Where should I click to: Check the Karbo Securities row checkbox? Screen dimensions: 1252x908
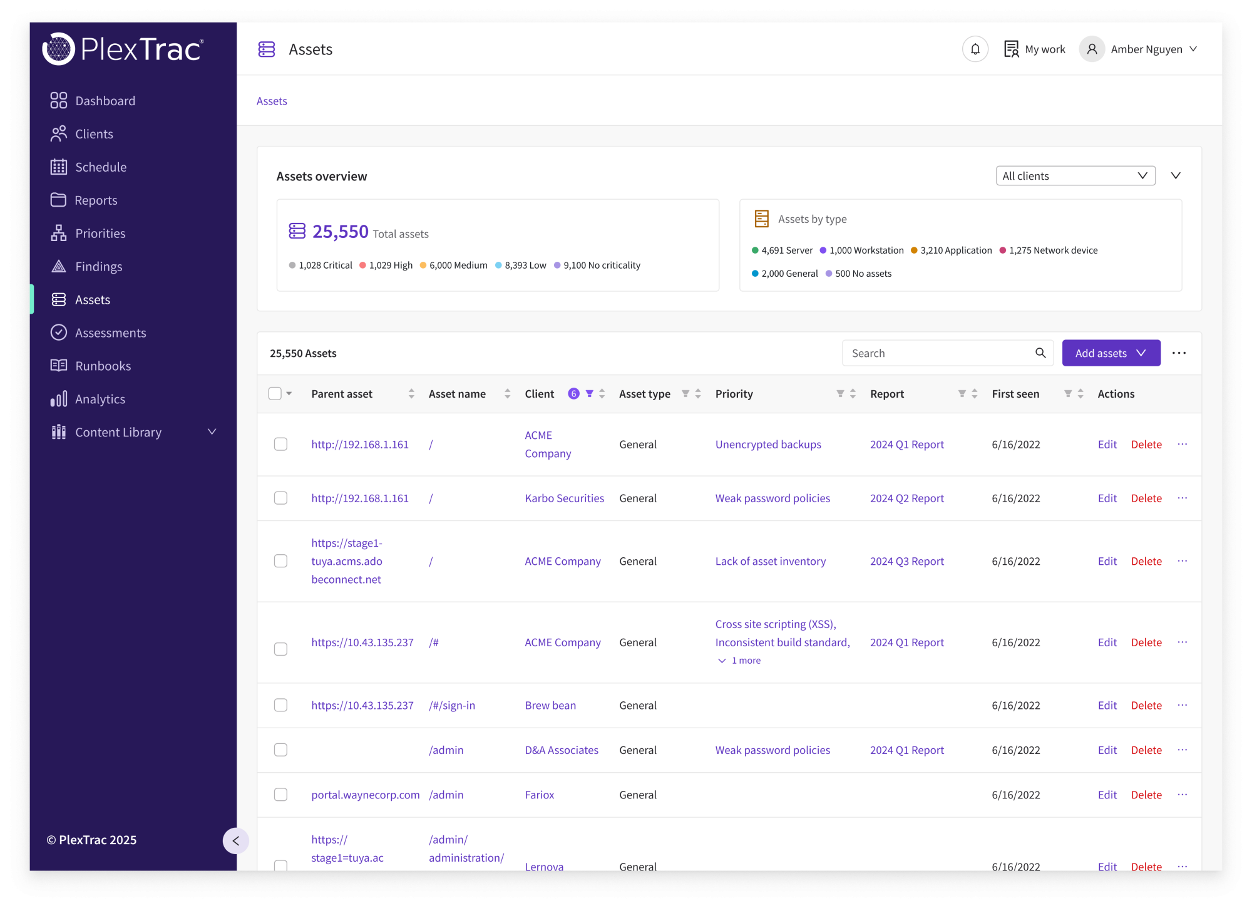point(280,498)
